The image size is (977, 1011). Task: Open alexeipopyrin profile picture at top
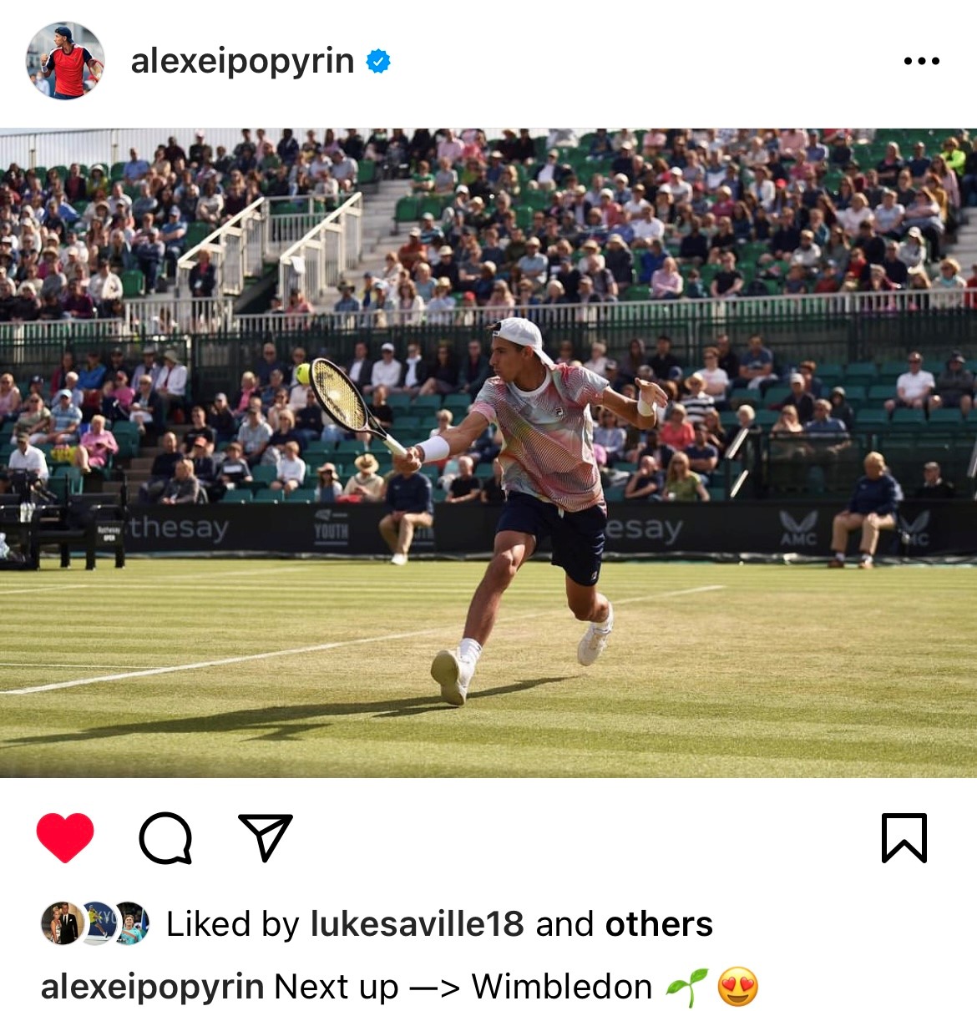[x=66, y=61]
